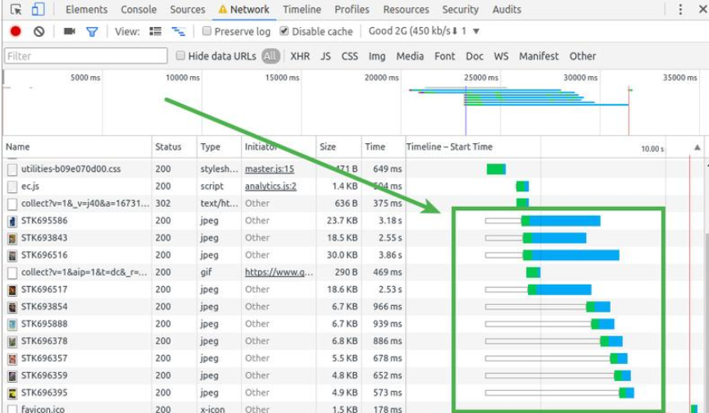709x413 pixels.
Task: Switch to the Security tab
Action: coord(461,10)
